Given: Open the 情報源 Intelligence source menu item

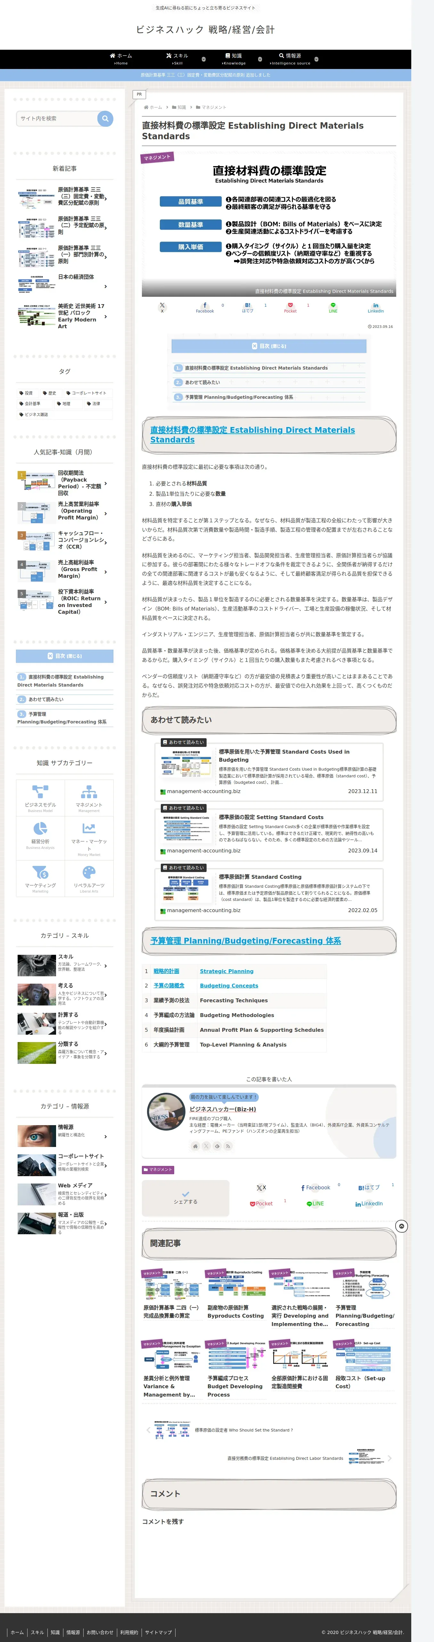Looking at the screenshot, I should coord(290,59).
